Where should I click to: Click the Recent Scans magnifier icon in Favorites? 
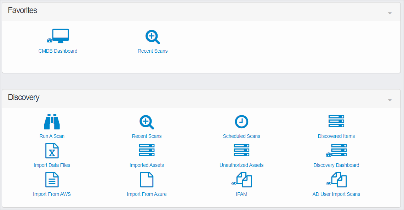click(152, 36)
